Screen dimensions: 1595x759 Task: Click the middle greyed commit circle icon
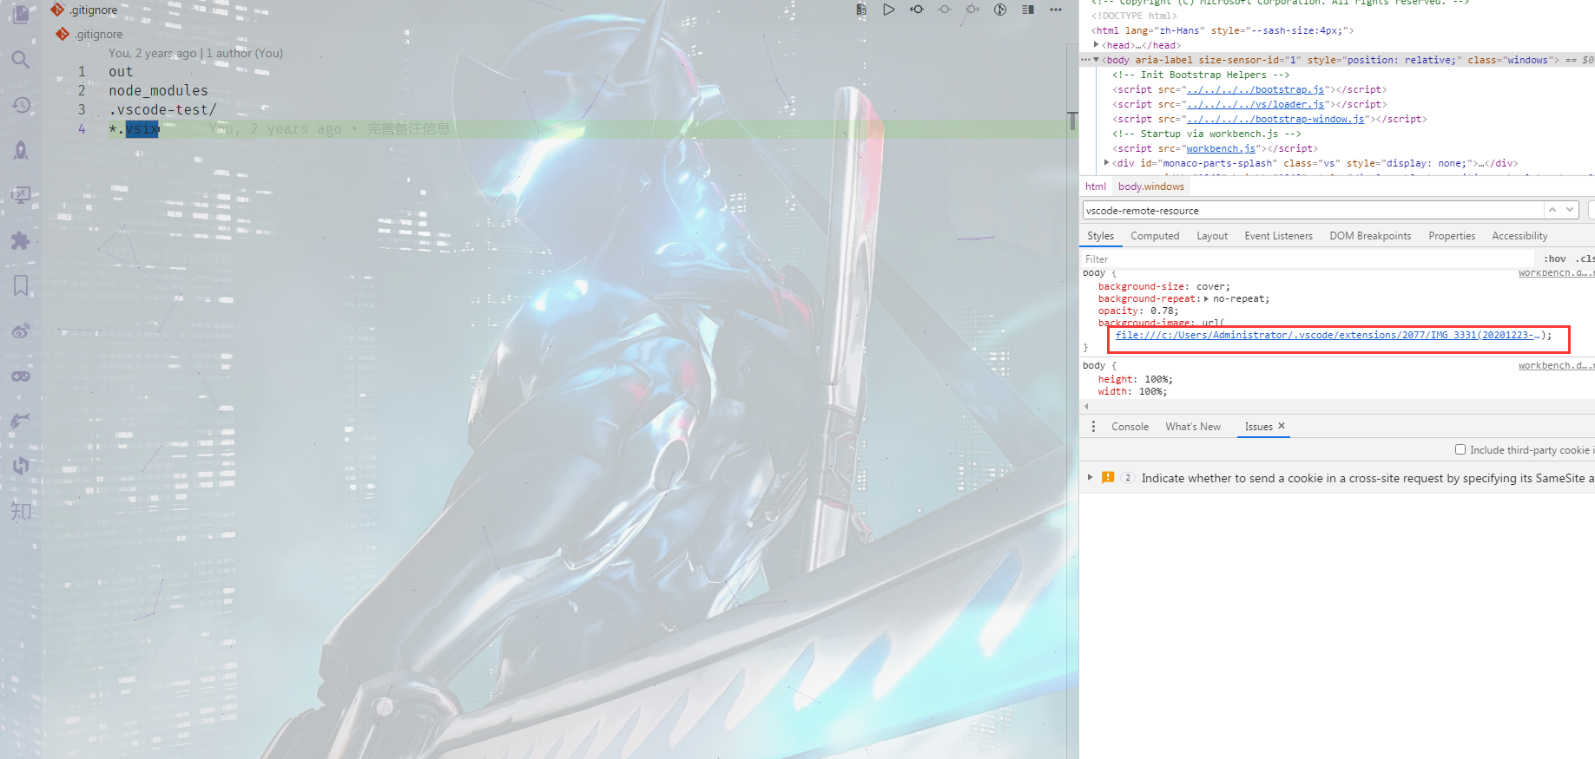(945, 10)
